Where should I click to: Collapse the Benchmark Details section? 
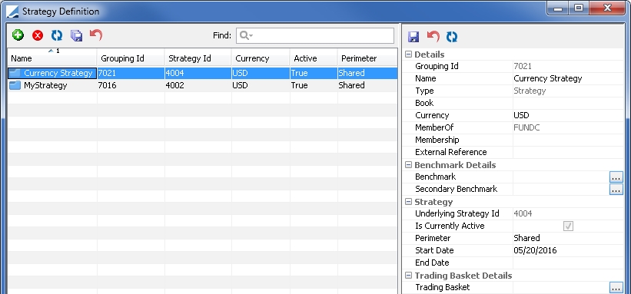click(408, 165)
